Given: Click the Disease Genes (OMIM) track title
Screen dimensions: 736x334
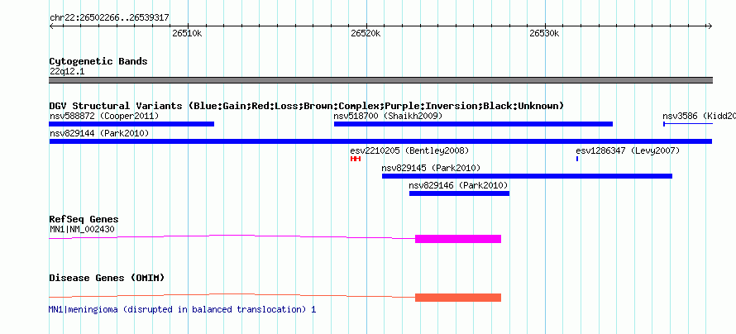Looking at the screenshot, I should click(x=107, y=278).
